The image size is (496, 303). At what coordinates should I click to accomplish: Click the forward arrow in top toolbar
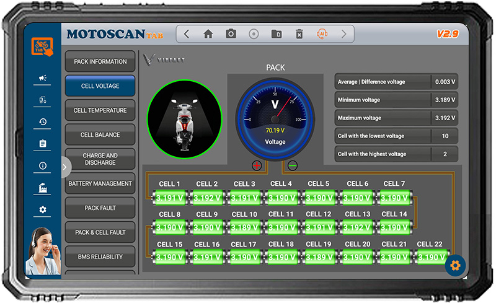344,34
